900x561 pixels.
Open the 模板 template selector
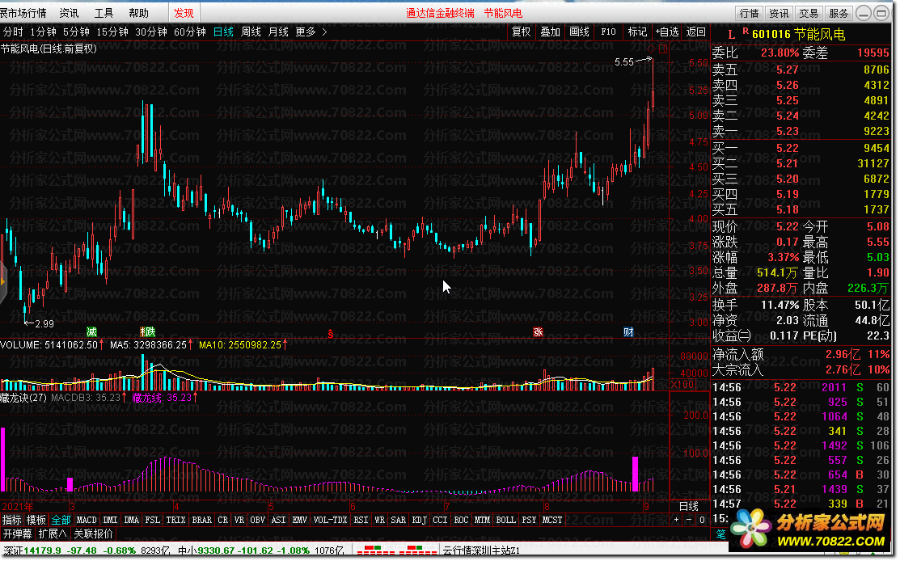36,521
